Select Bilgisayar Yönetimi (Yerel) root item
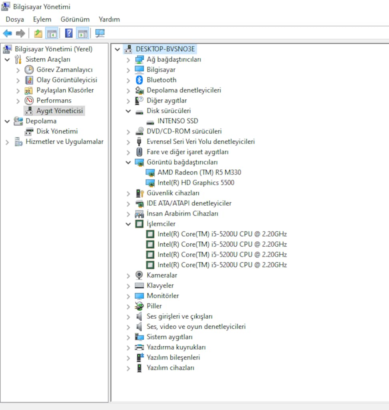Screen dimensions: 389x410 click(x=54, y=49)
